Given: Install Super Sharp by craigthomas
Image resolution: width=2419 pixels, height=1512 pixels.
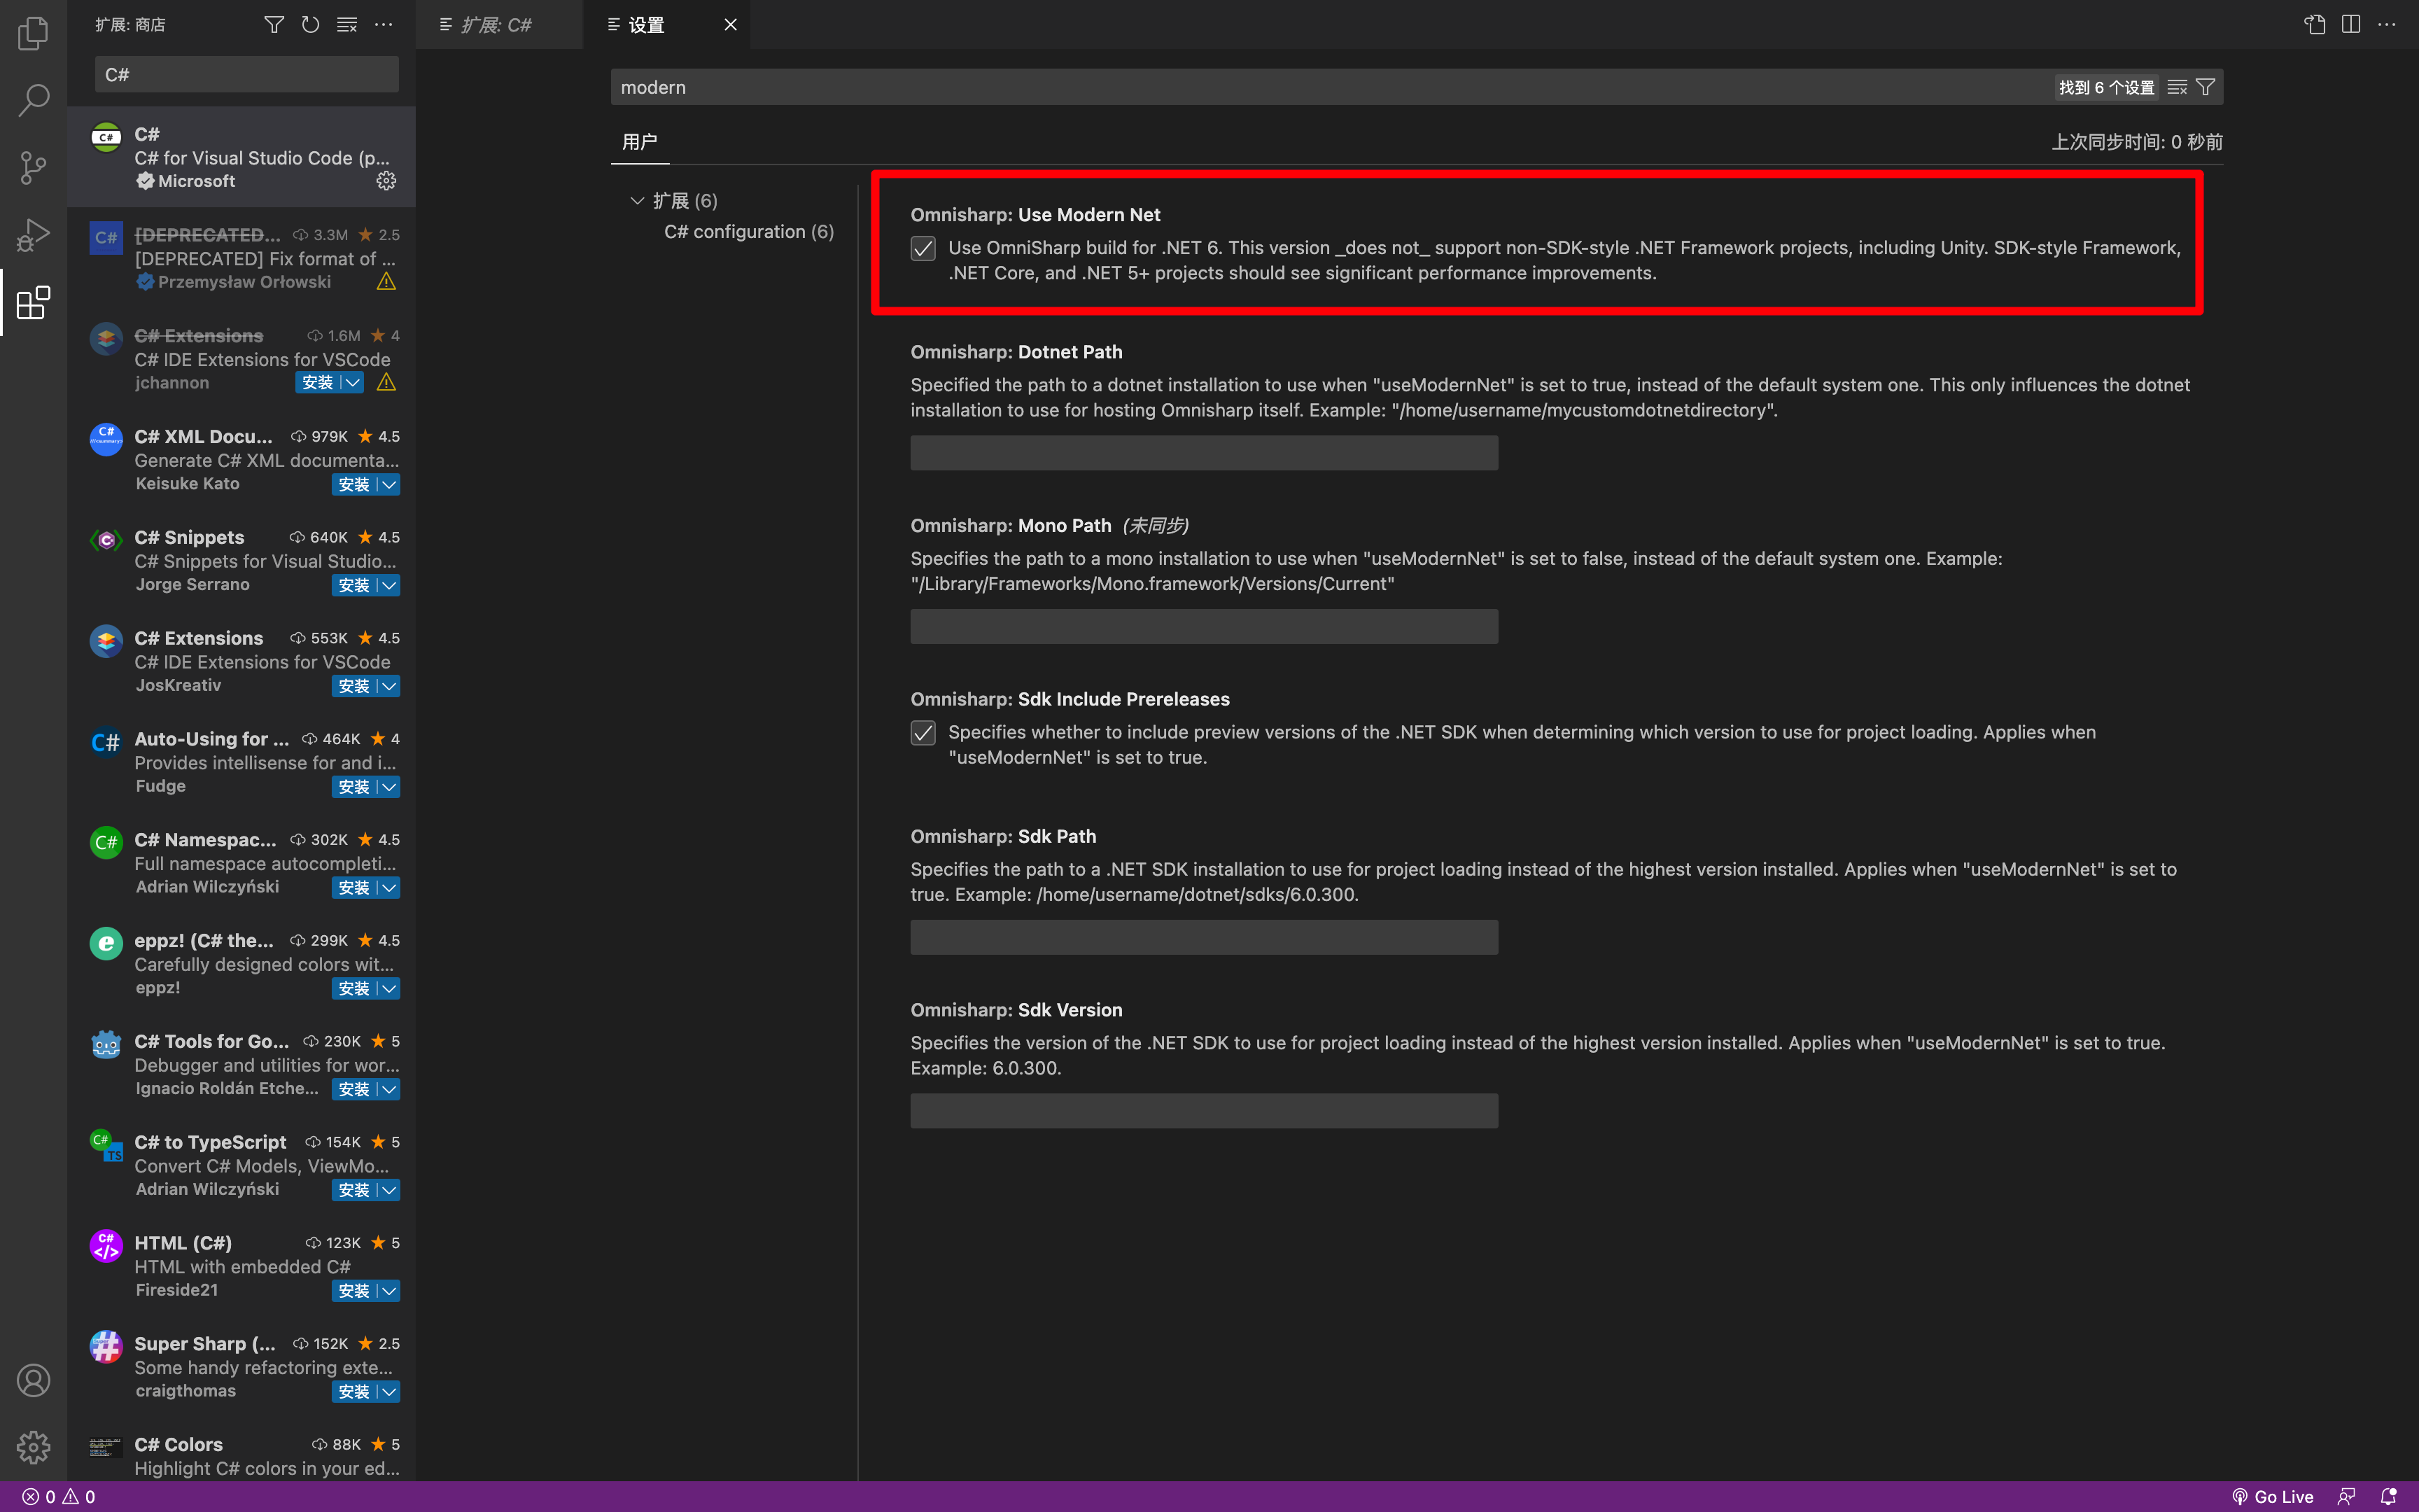Looking at the screenshot, I should (x=354, y=1391).
